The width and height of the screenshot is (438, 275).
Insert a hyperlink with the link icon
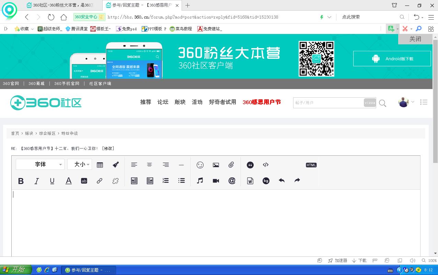pyautogui.click(x=100, y=181)
